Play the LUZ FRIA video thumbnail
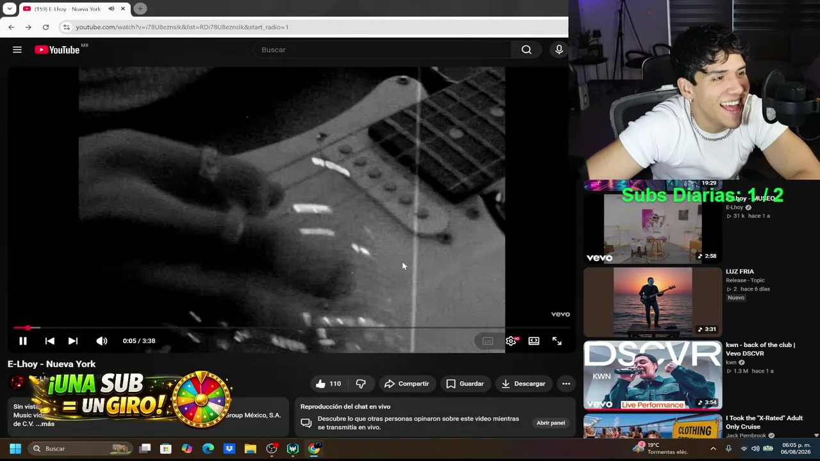This screenshot has width=820, height=461. click(653, 302)
